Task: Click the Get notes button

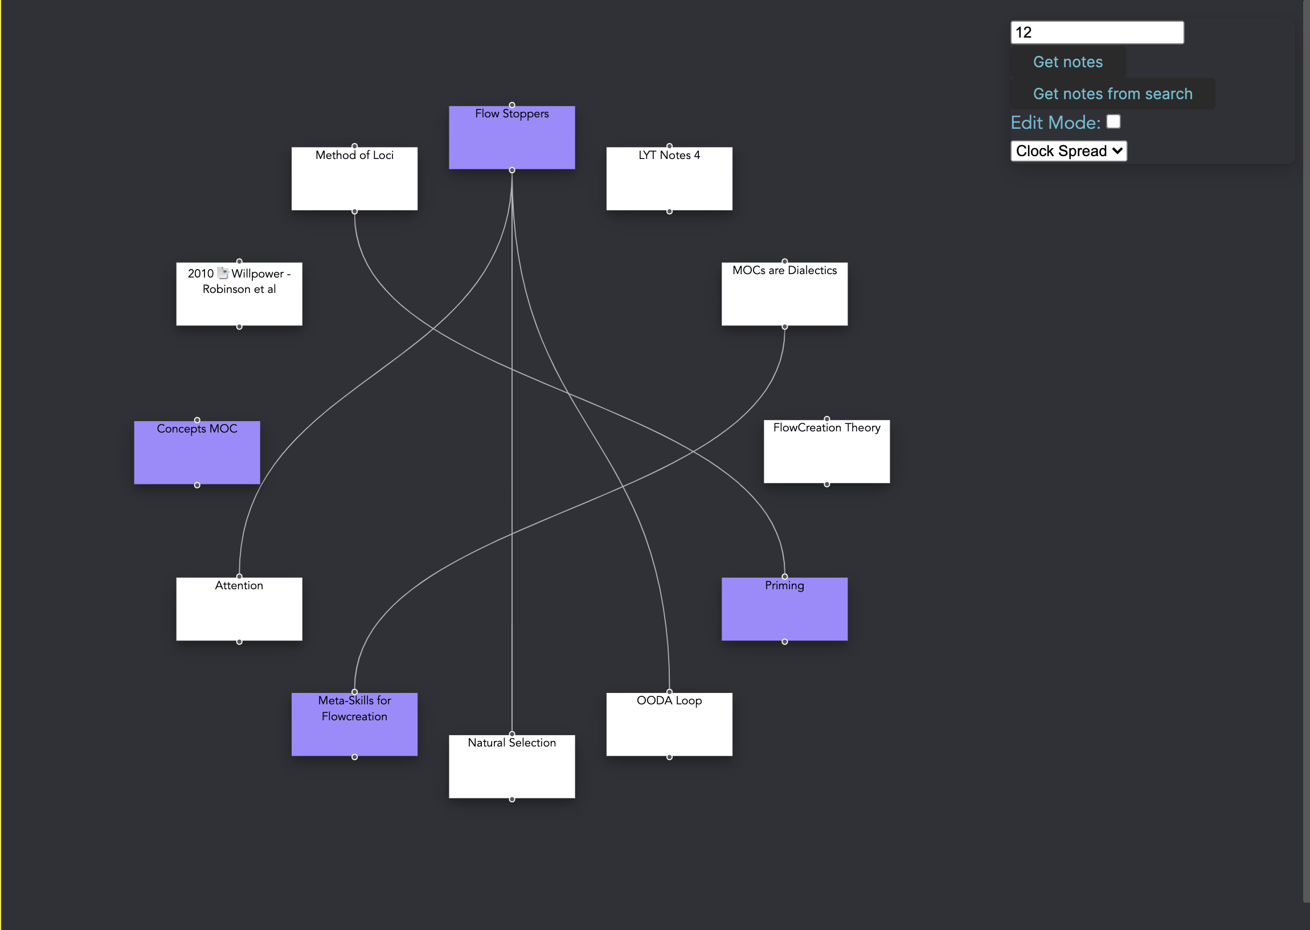Action: (x=1067, y=62)
